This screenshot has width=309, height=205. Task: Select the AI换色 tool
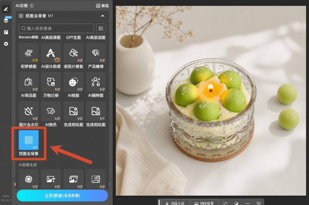[x=51, y=114]
